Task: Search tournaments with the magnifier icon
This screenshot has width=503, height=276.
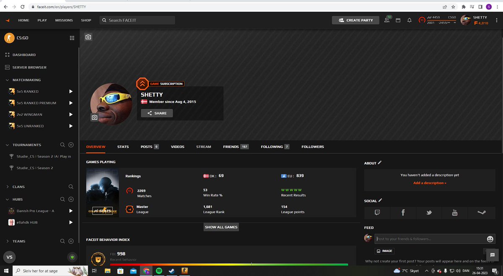Action: point(62,145)
